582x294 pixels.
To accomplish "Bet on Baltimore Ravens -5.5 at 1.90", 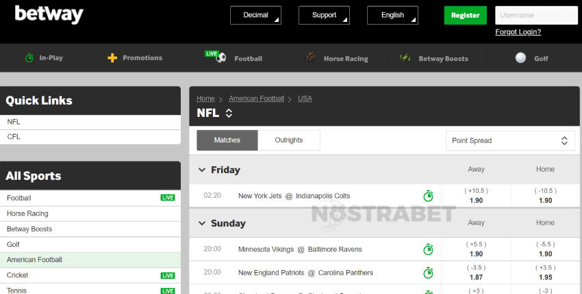I will [546, 249].
